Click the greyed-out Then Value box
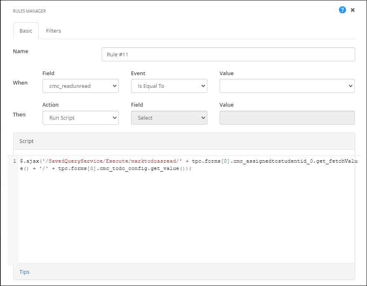 pos(287,118)
